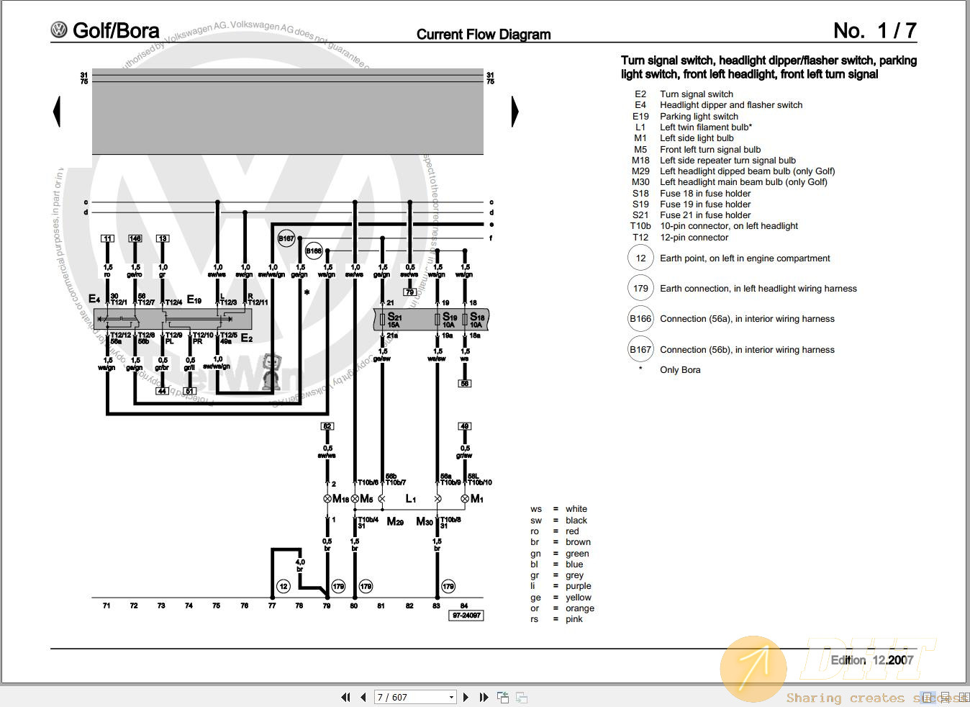Click legend row 'Left side repeater turn signal bulb'
This screenshot has height=707, width=970.
727,160
